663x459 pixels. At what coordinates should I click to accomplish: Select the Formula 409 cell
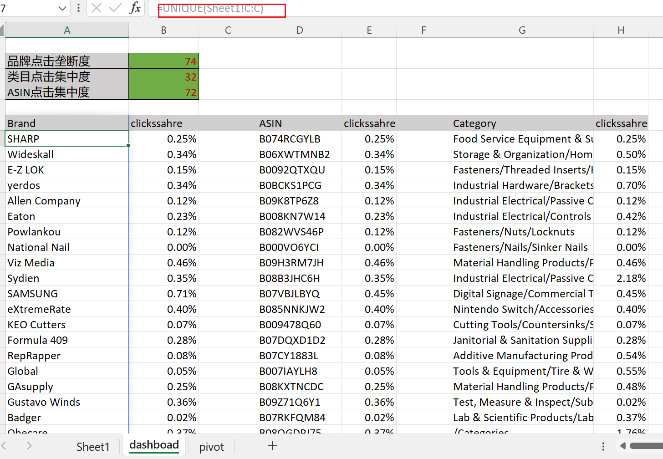67,340
